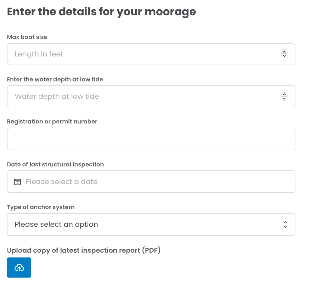This screenshot has width=318, height=286.
Task: Decrease Max boat size with down arrow
Action: [x=284, y=56]
